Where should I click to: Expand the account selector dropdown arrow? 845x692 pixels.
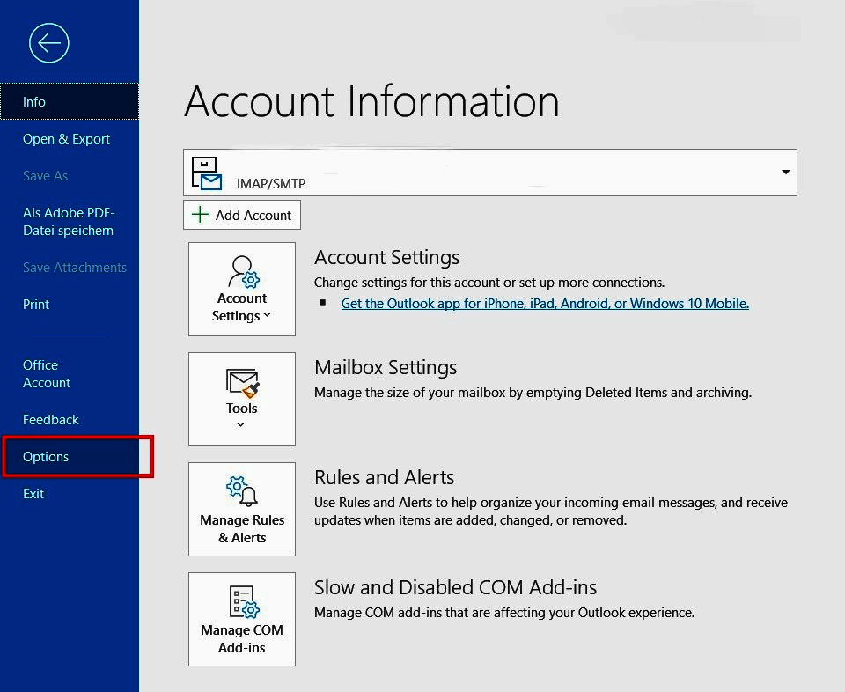tap(785, 173)
